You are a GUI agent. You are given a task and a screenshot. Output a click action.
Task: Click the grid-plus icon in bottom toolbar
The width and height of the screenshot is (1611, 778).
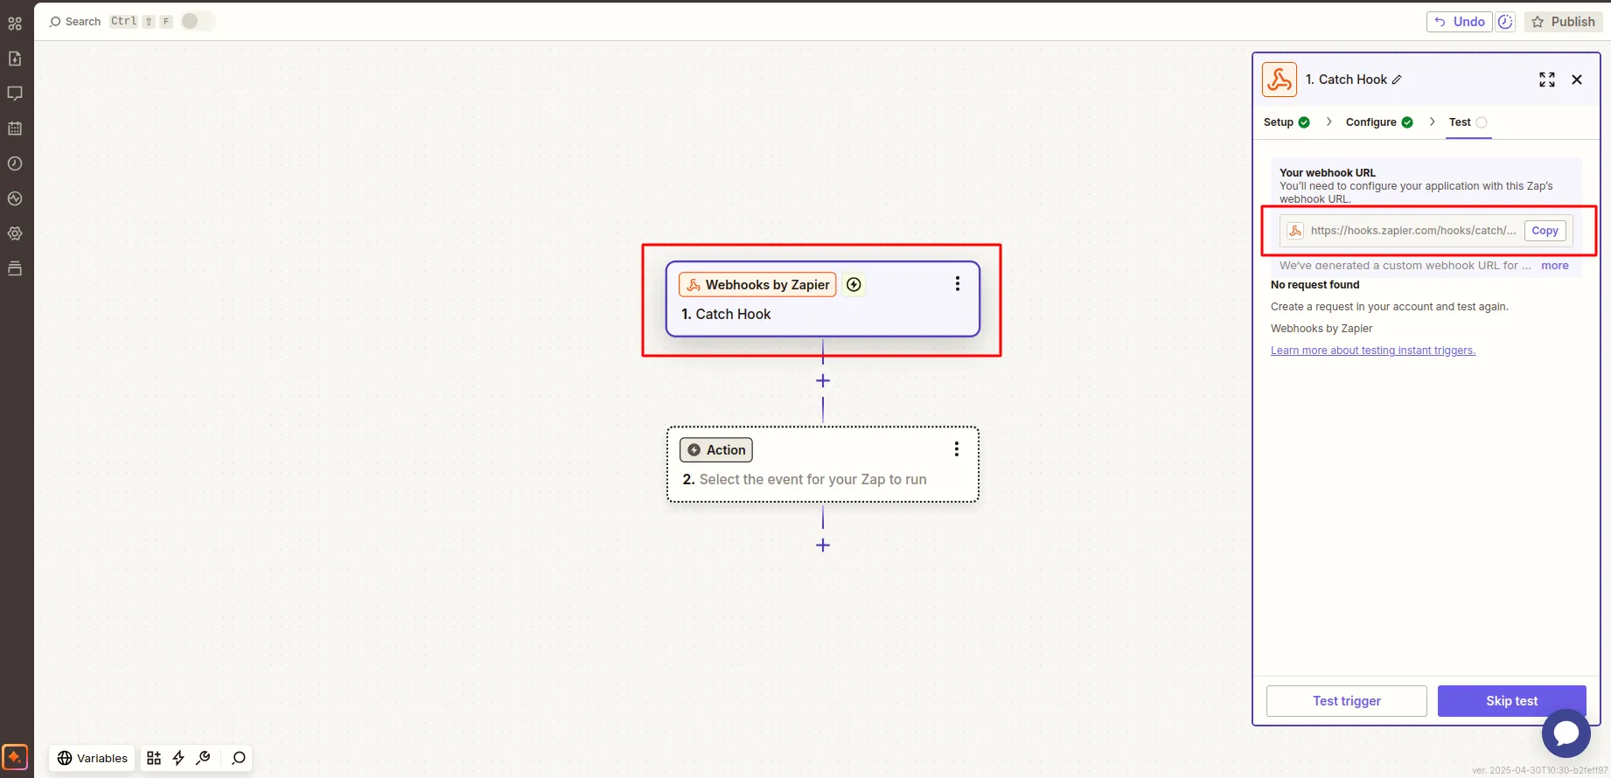click(154, 758)
